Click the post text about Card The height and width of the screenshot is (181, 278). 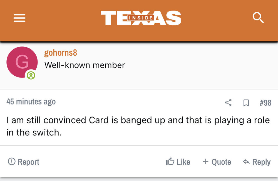[138, 126]
